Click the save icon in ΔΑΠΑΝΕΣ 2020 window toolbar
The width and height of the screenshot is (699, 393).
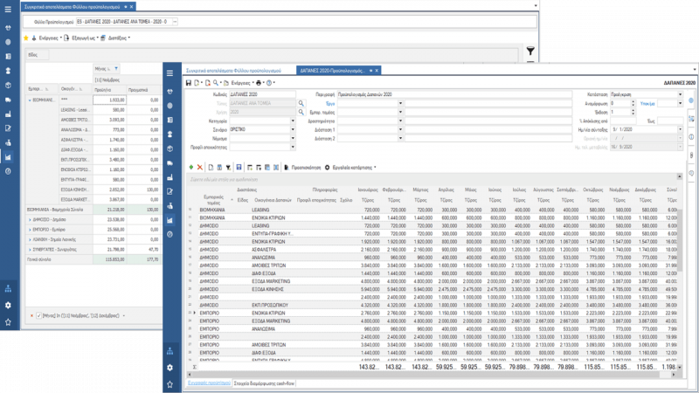click(189, 83)
